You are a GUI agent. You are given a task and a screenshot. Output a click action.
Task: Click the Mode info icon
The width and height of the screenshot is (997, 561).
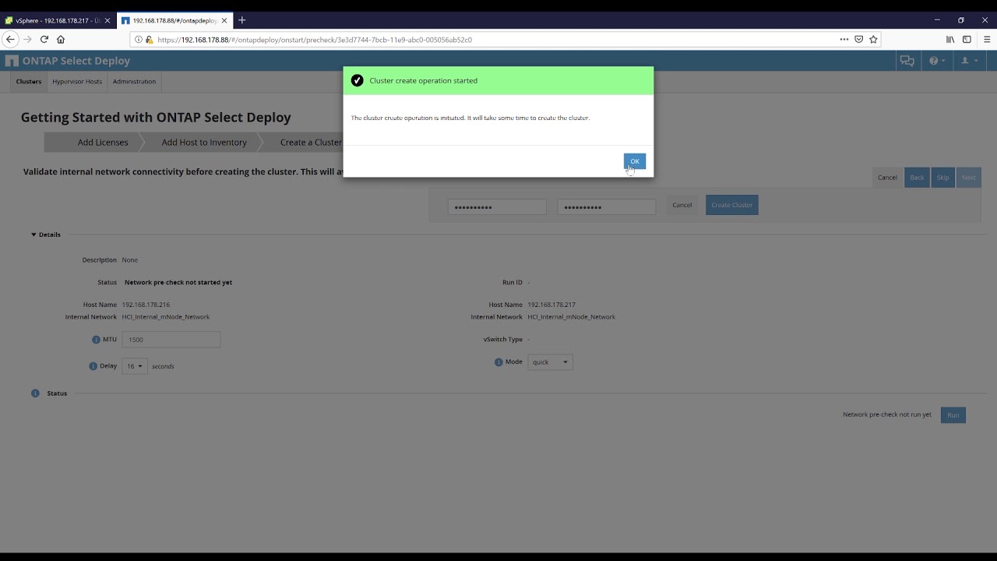click(498, 362)
